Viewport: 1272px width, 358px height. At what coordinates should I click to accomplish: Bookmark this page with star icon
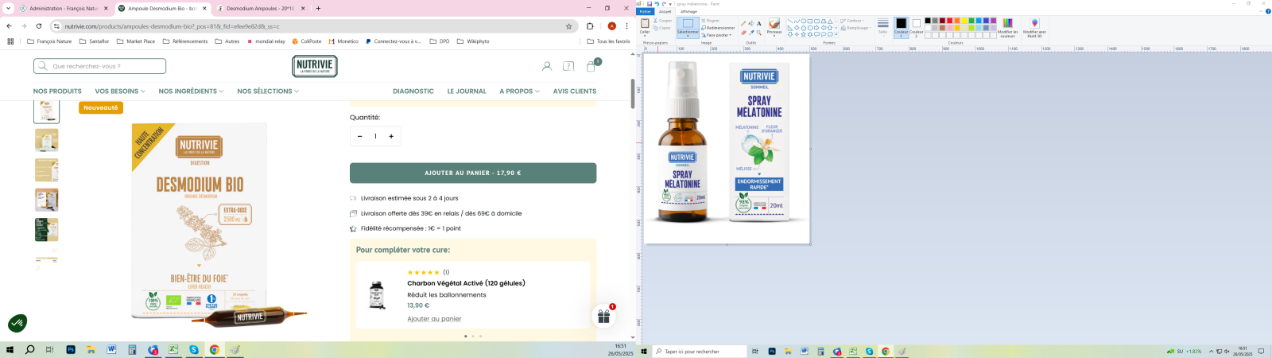click(x=568, y=25)
